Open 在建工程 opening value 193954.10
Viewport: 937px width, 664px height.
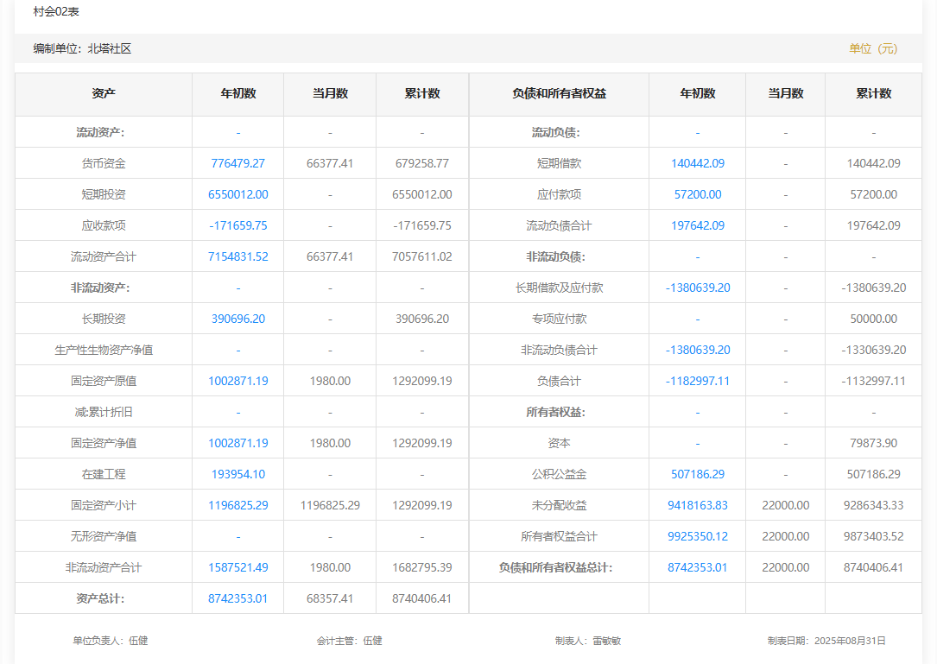point(237,474)
